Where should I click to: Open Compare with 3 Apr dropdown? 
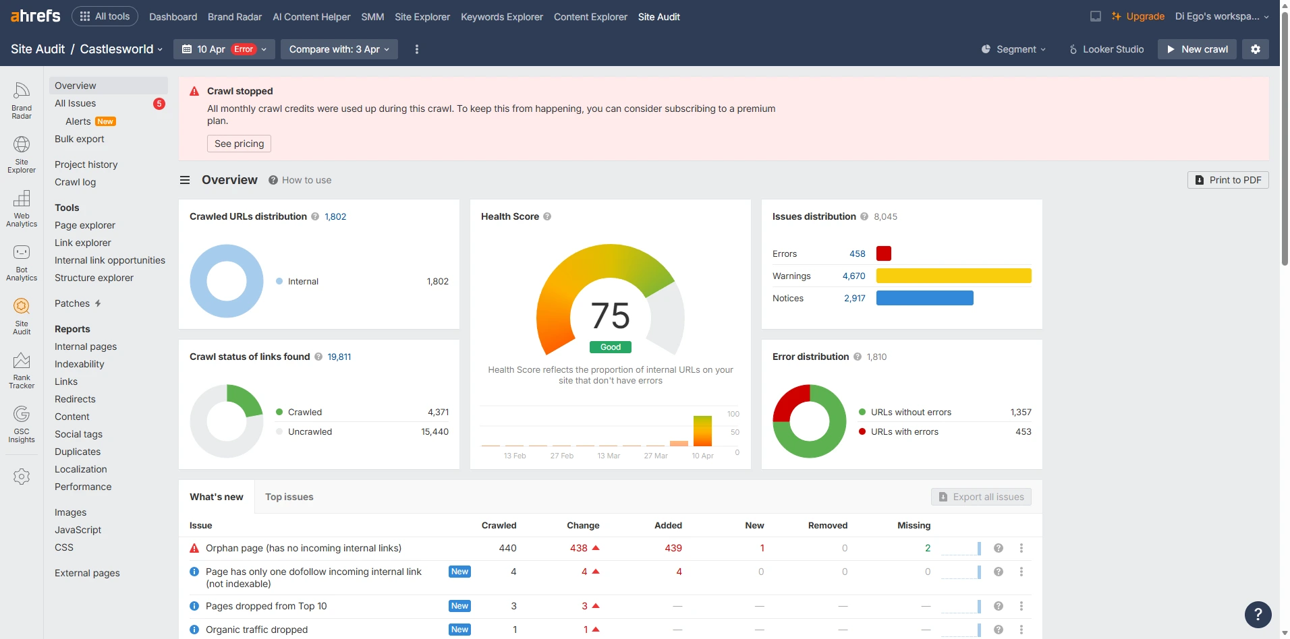pos(339,49)
